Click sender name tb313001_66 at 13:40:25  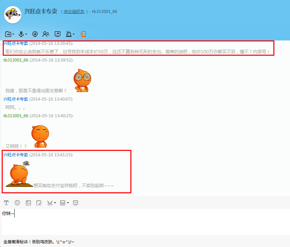click(x=16, y=116)
